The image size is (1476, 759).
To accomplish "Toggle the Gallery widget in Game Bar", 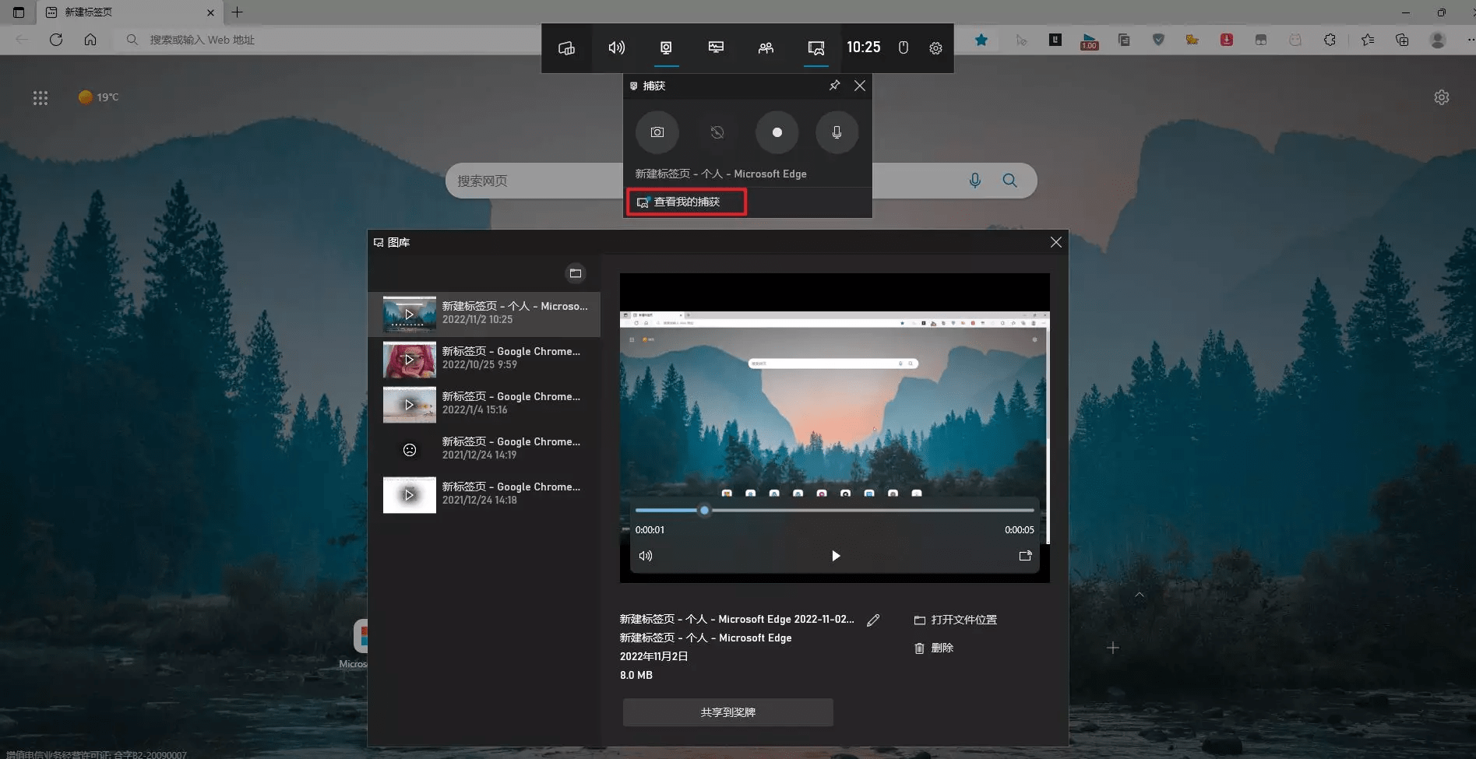I will (x=815, y=48).
